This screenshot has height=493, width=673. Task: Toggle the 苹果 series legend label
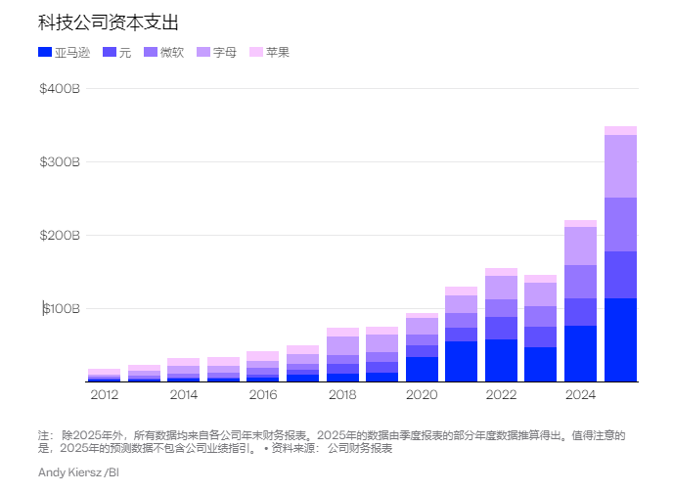tap(278, 52)
